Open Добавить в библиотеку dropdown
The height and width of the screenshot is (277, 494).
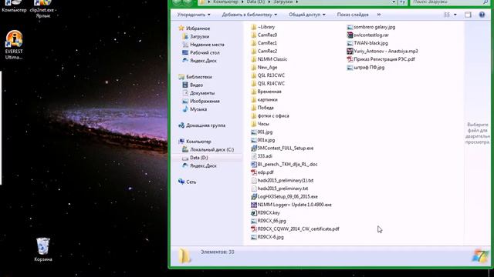(x=249, y=15)
